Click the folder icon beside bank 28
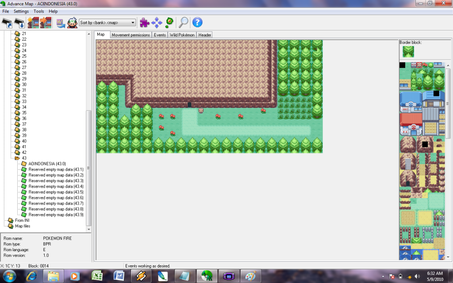The height and width of the screenshot is (283, 453). [x=17, y=73]
